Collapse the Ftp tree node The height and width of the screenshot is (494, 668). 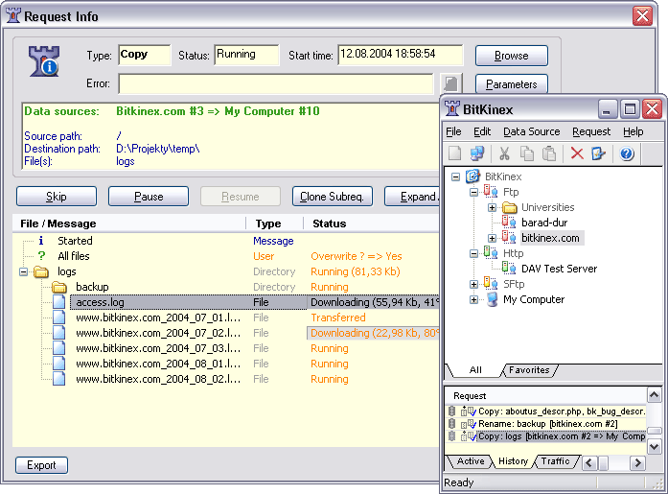pyautogui.click(x=473, y=192)
